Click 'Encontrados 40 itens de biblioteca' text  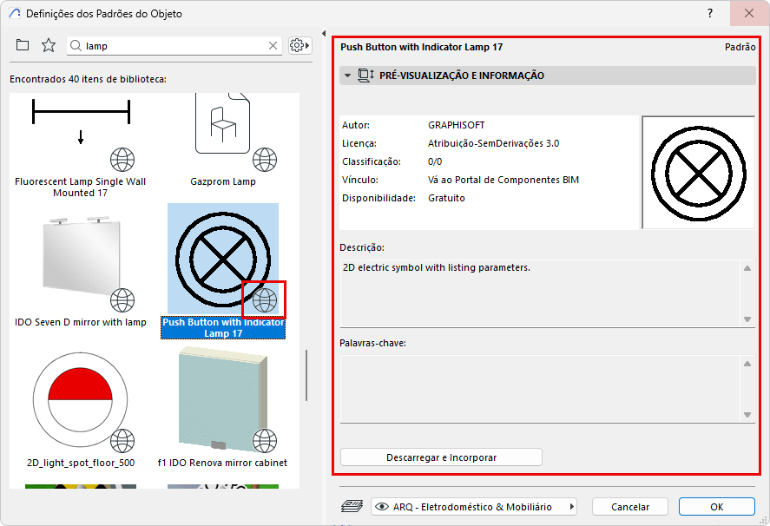pyautogui.click(x=88, y=79)
